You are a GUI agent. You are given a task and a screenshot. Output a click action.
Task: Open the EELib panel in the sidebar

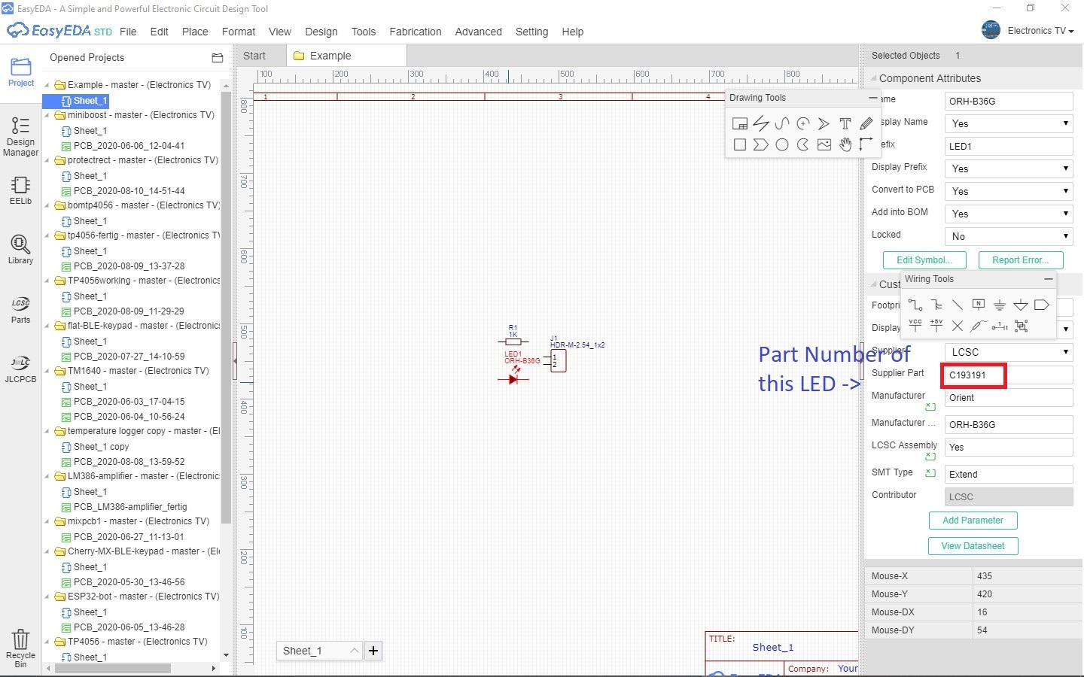pyautogui.click(x=20, y=190)
